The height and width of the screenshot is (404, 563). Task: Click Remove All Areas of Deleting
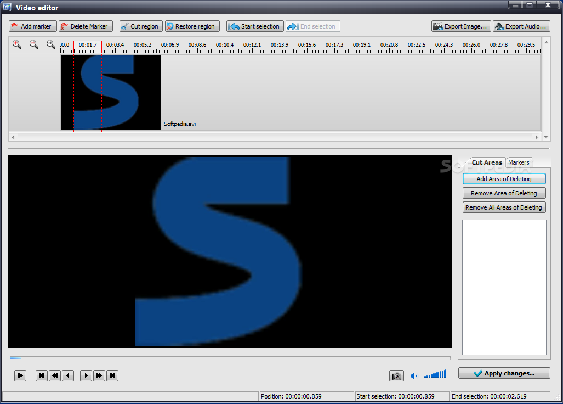pos(504,207)
